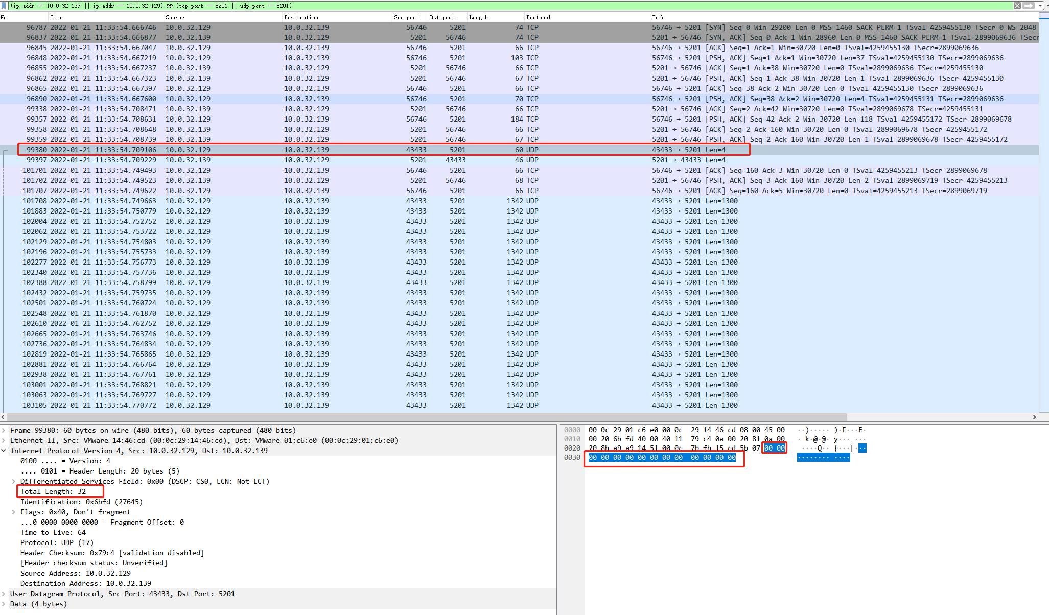This screenshot has height=615, width=1049.
Task: Select the Total Length: 32 field
Action: (53, 492)
